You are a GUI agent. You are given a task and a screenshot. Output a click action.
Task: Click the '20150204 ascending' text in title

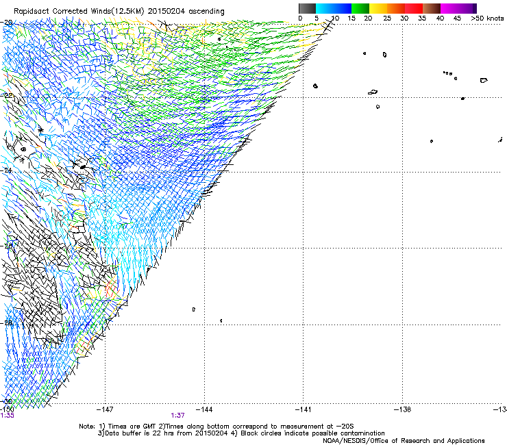(186, 11)
